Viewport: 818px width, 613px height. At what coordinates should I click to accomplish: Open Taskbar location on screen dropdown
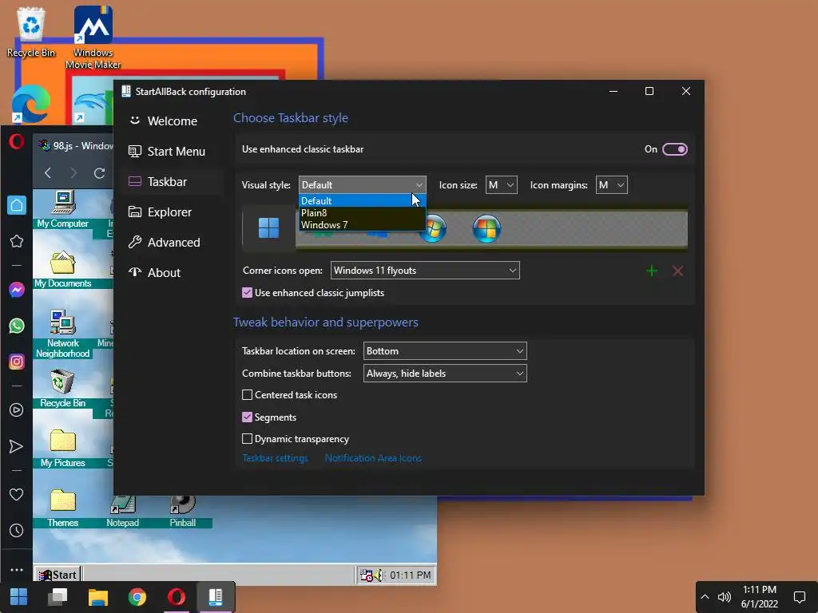click(x=445, y=351)
